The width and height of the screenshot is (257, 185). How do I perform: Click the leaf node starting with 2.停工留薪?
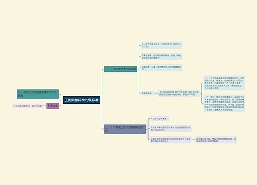tap(161, 57)
